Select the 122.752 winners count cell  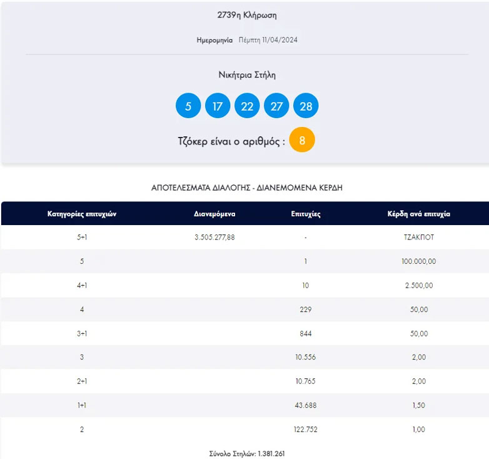pyautogui.click(x=306, y=430)
